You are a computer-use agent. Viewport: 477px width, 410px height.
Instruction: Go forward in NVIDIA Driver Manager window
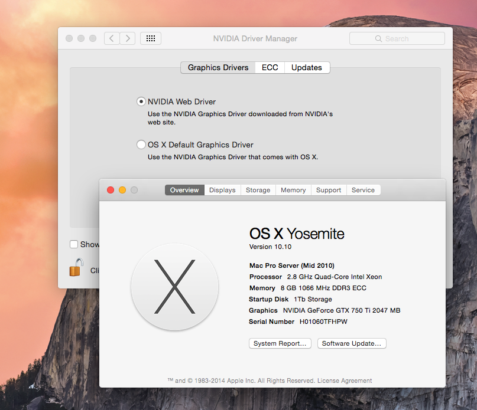point(128,38)
